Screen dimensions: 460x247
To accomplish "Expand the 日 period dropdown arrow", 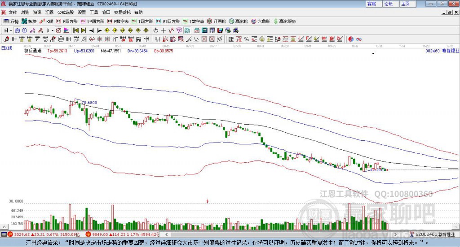I will (11, 30).
